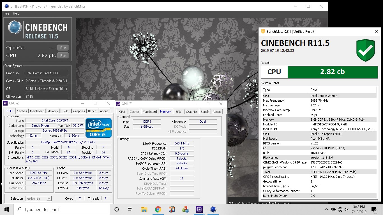Select About tab in left CPU-Z window
The image size is (383, 215).
pyautogui.click(x=104, y=111)
